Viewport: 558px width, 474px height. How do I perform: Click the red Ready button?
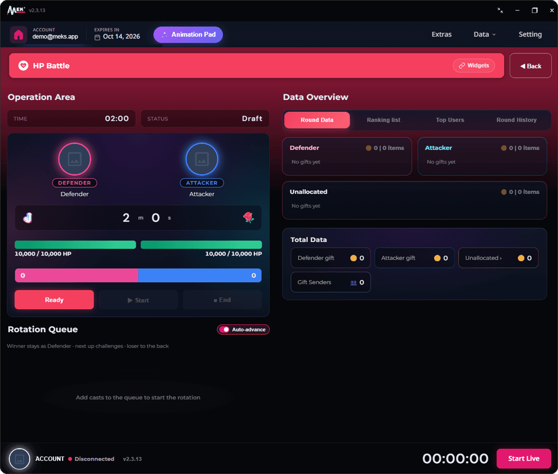click(x=54, y=300)
